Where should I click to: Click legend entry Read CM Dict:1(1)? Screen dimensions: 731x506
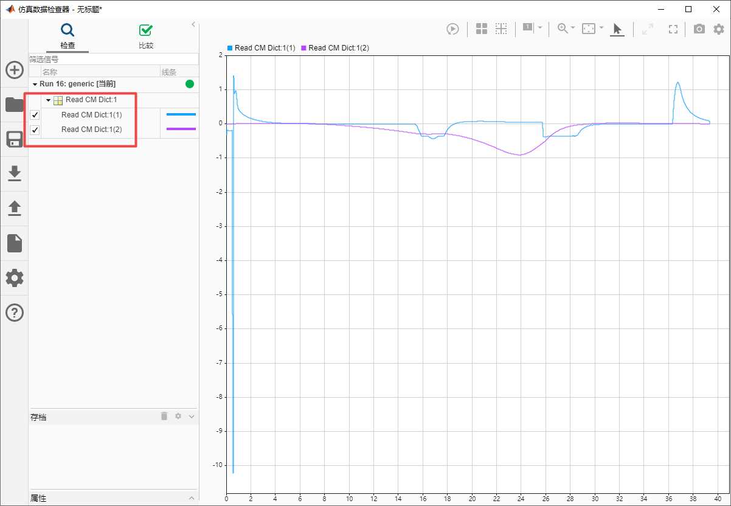click(x=261, y=48)
